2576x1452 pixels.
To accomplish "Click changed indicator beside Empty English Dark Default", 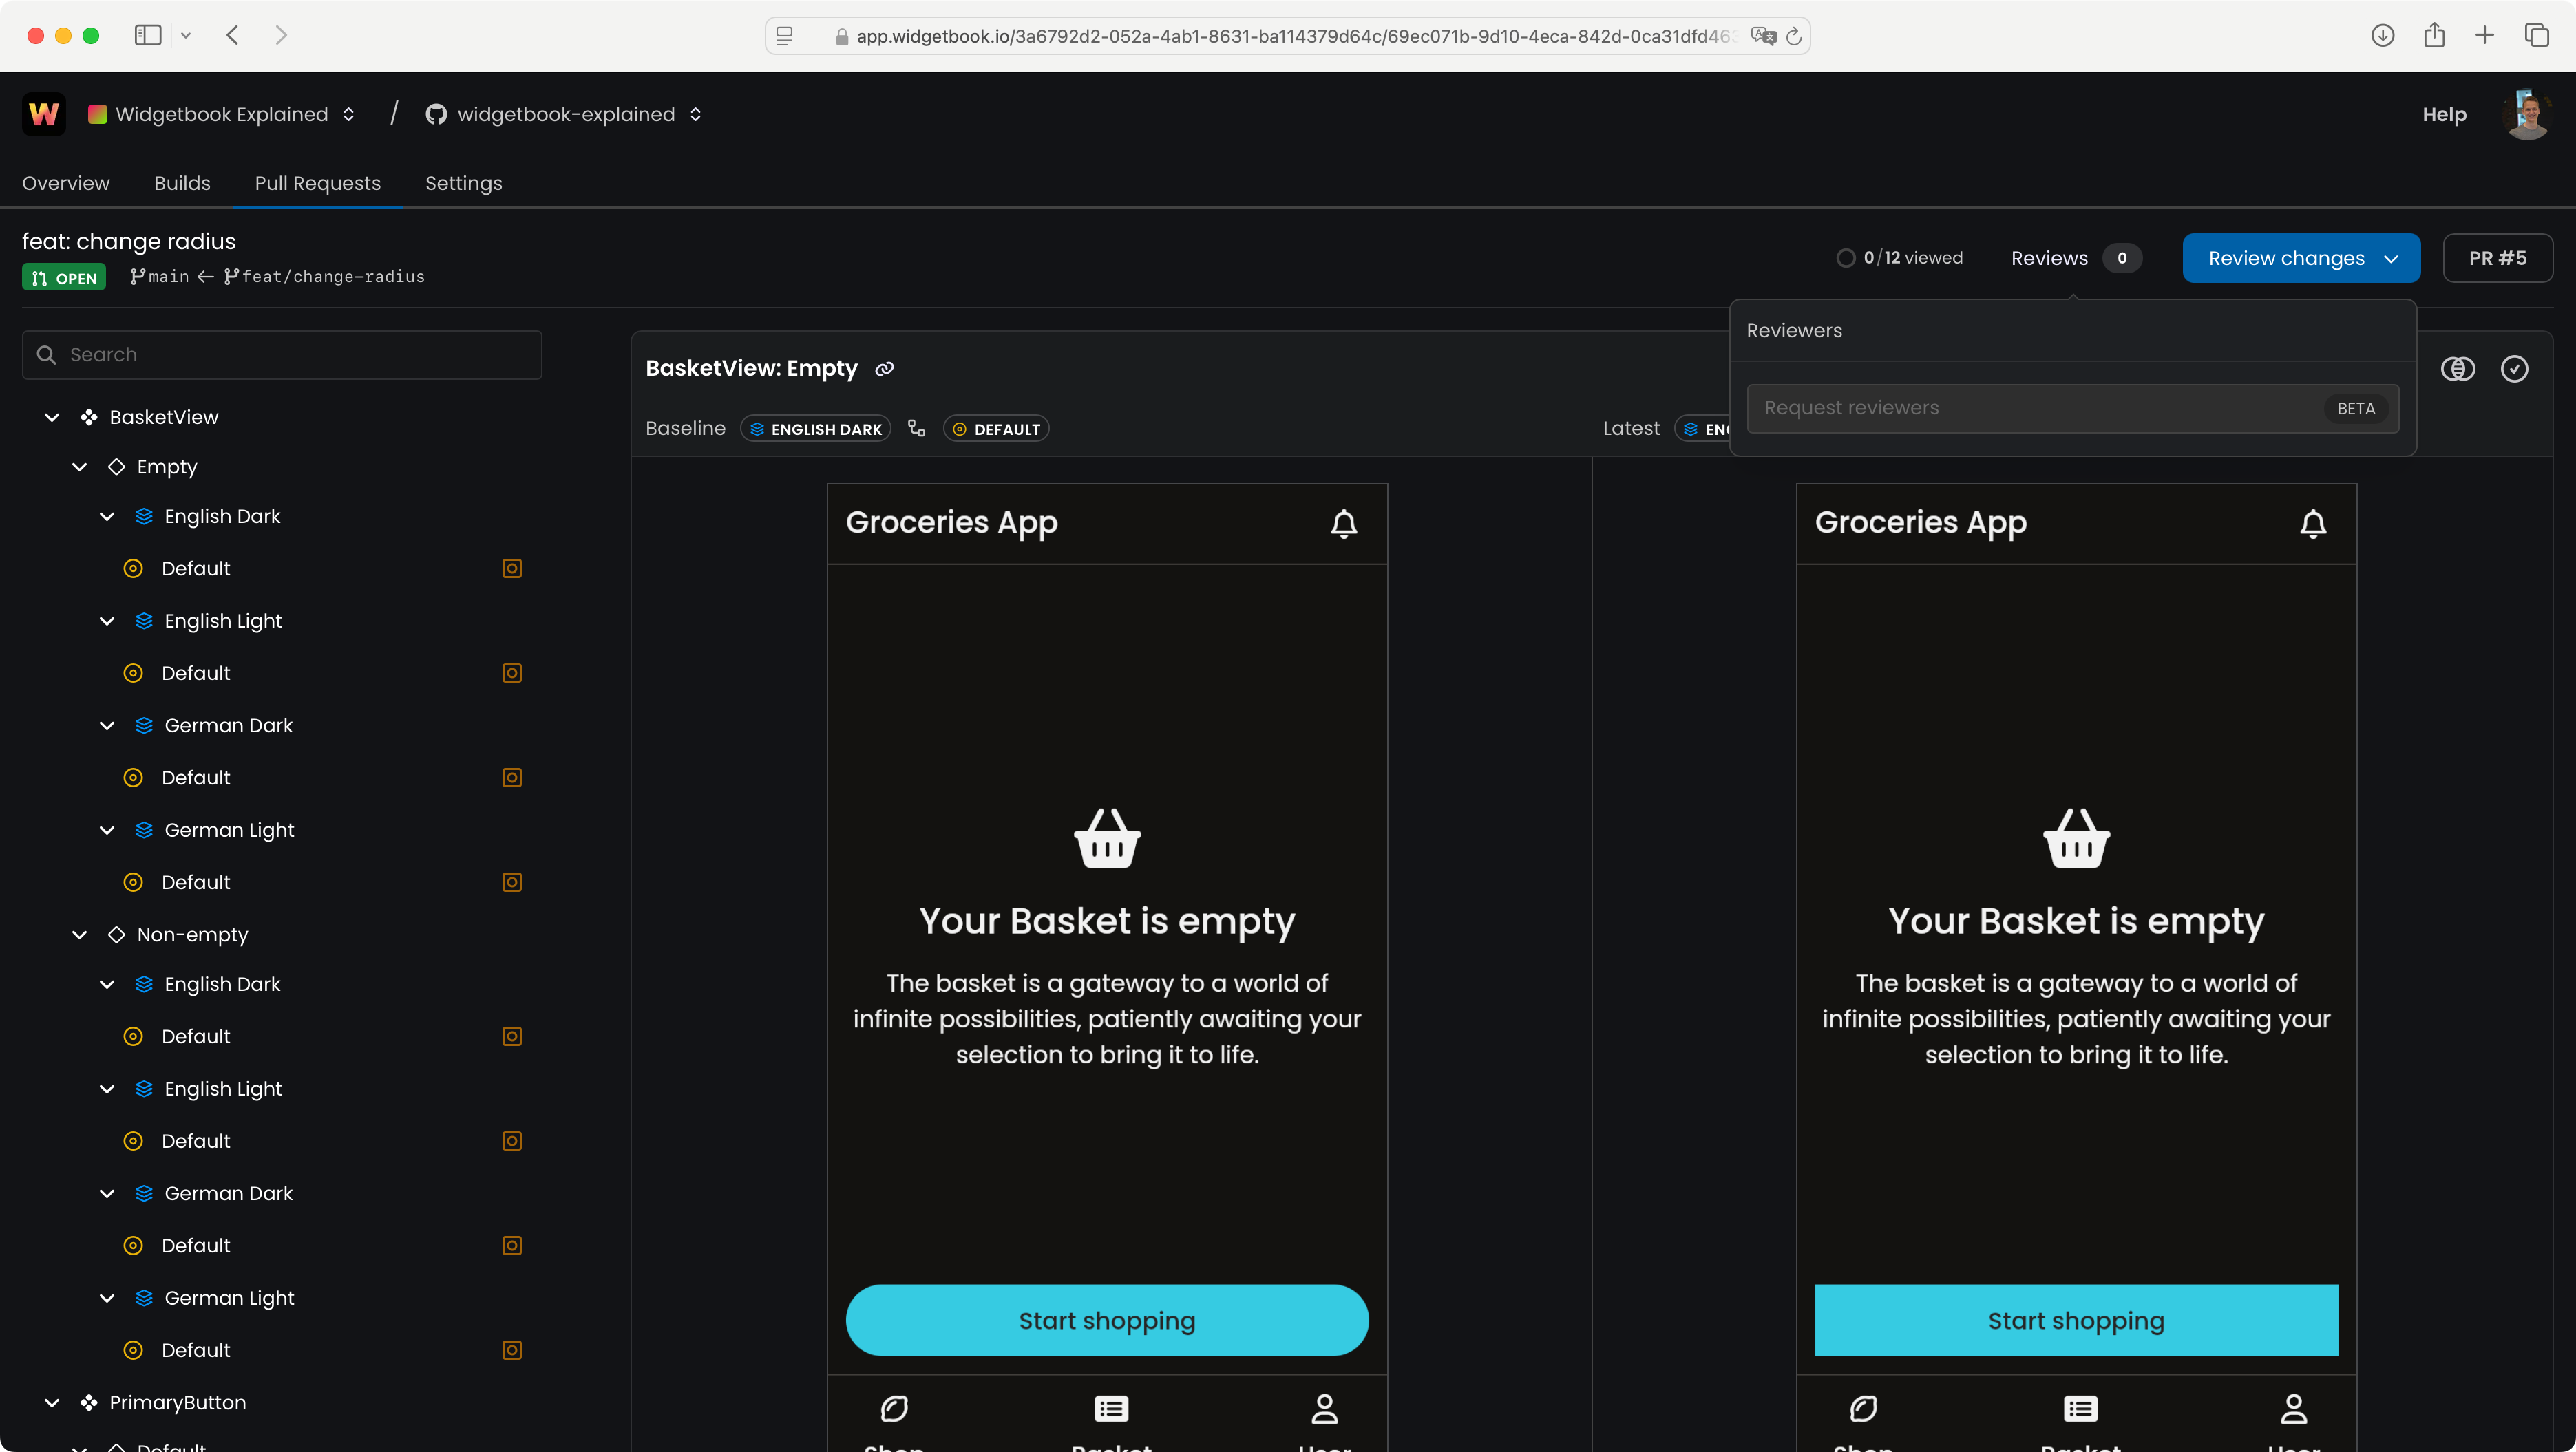I will (511, 568).
